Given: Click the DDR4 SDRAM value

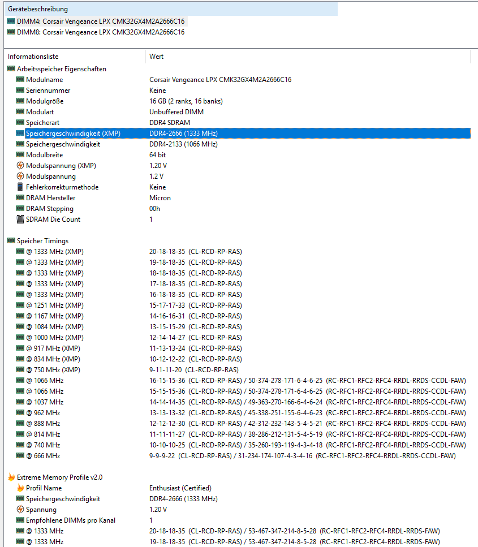Looking at the screenshot, I should point(170,122).
